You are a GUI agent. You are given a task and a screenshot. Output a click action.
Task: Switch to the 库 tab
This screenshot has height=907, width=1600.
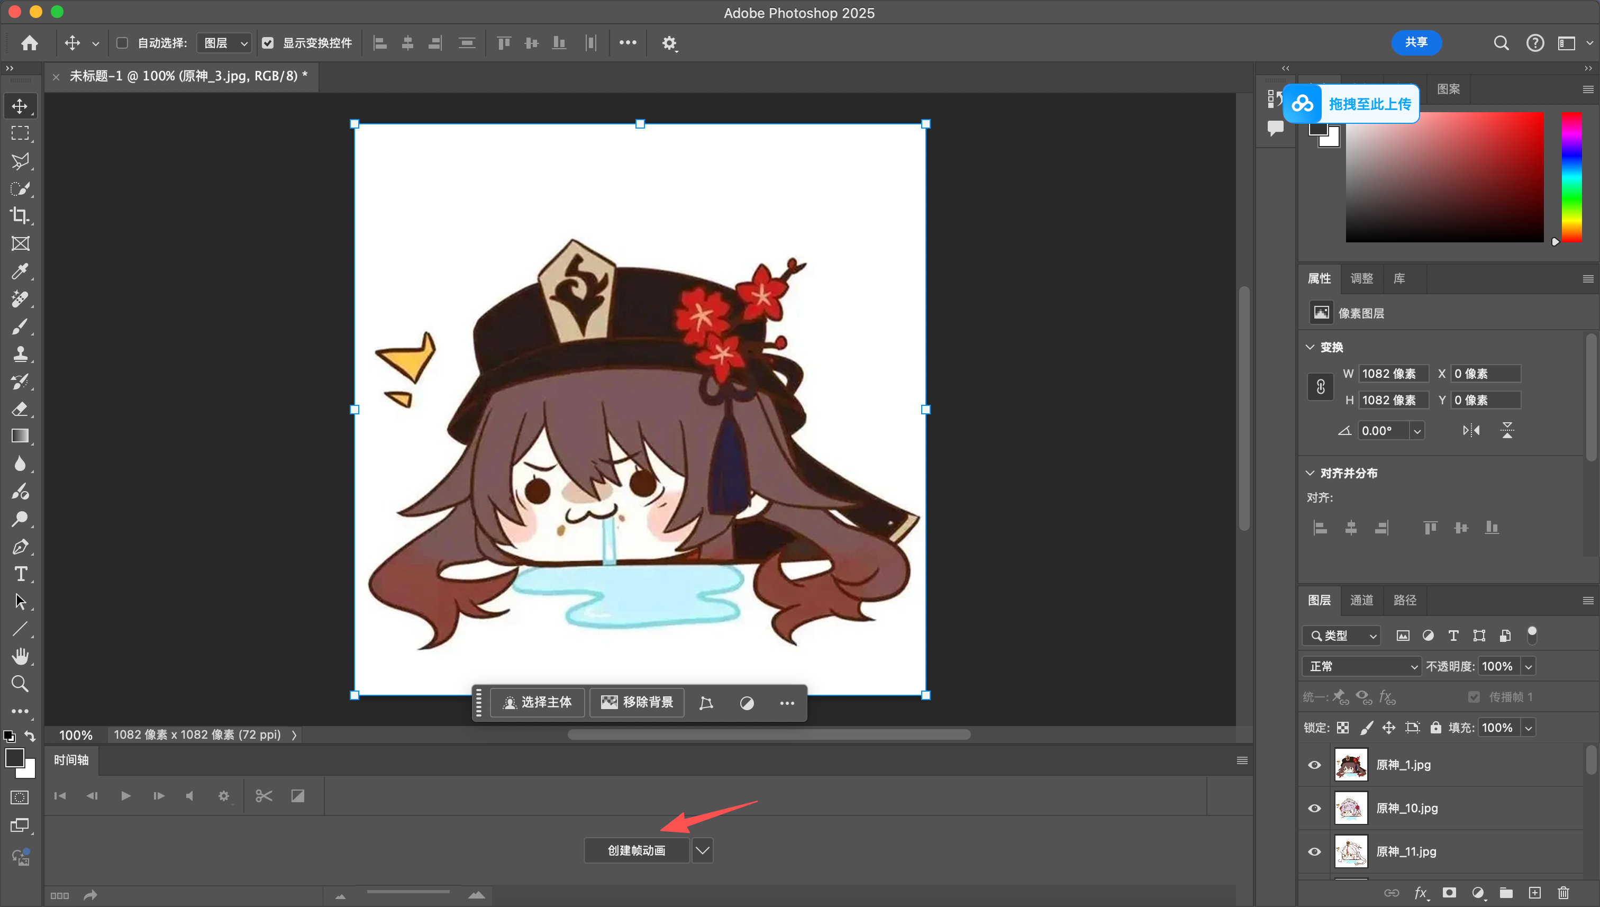click(x=1399, y=278)
